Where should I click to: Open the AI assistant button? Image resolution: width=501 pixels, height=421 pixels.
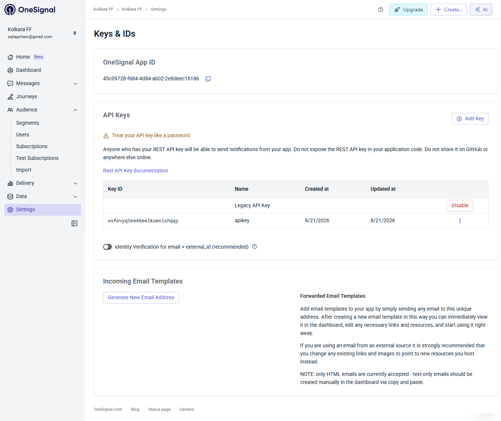[x=481, y=10]
